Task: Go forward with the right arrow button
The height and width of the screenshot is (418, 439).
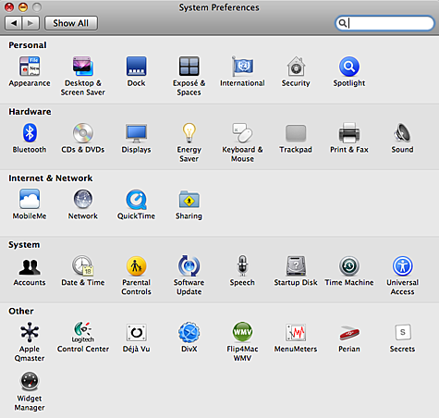Action: [30, 23]
